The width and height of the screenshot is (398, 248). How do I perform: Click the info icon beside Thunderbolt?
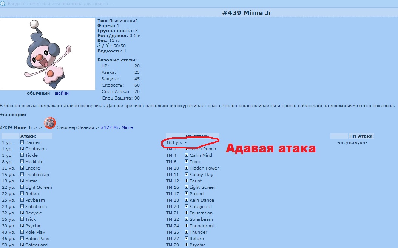coord(186,226)
